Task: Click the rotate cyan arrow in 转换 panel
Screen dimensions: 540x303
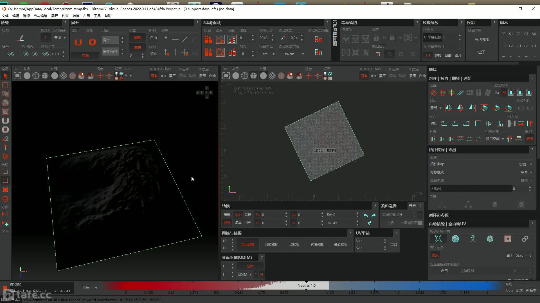Action: coord(370,223)
